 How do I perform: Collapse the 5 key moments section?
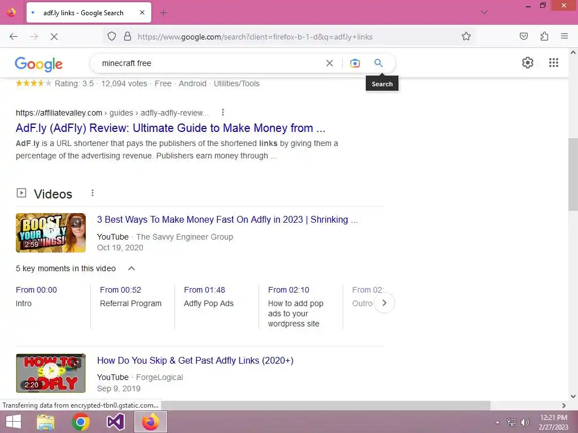coord(131,268)
